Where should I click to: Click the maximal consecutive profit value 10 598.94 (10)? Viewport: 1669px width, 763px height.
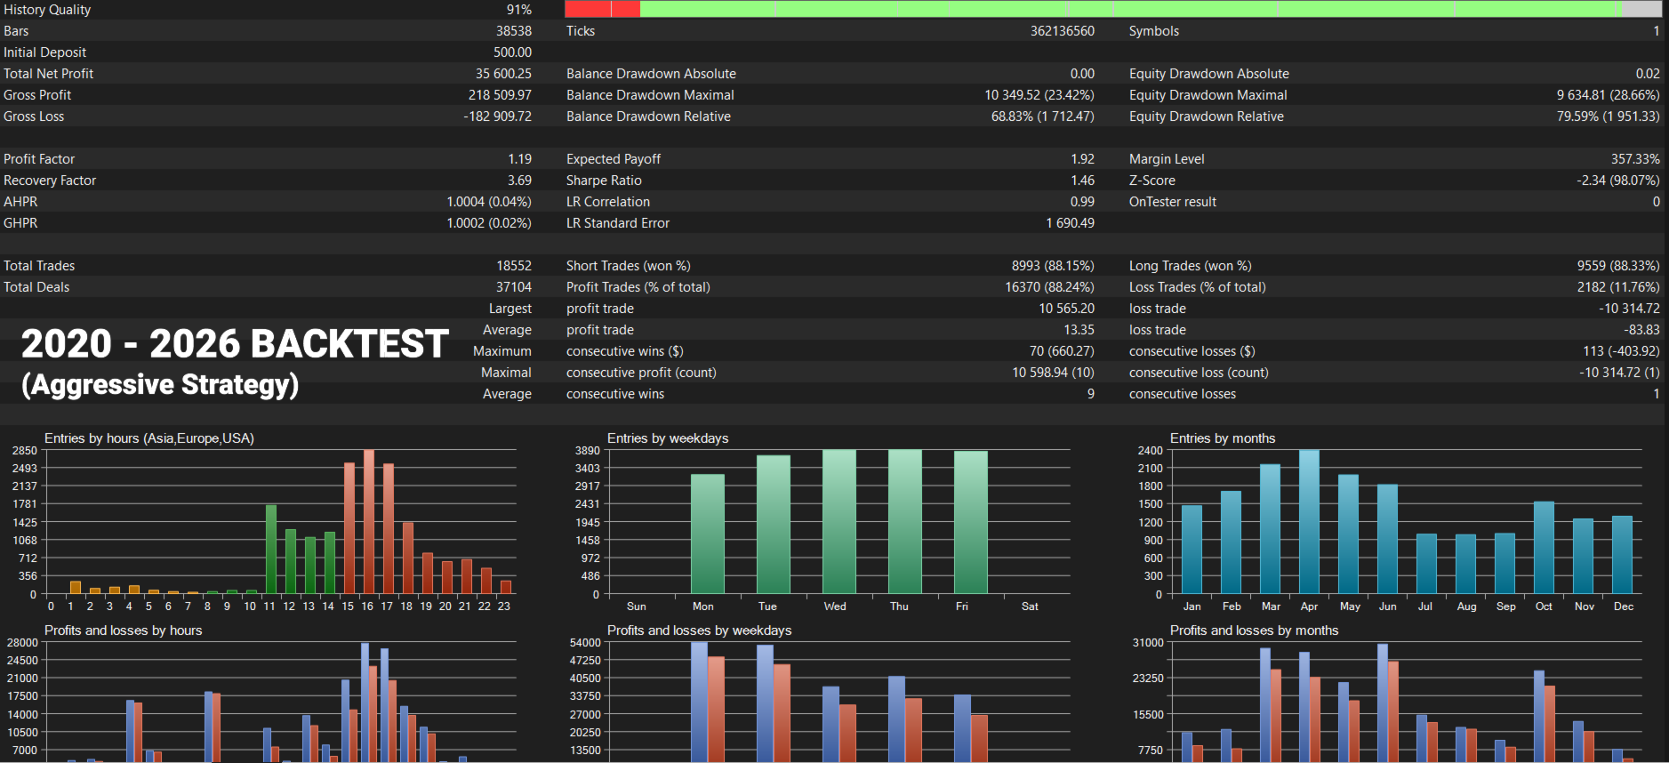click(1054, 373)
